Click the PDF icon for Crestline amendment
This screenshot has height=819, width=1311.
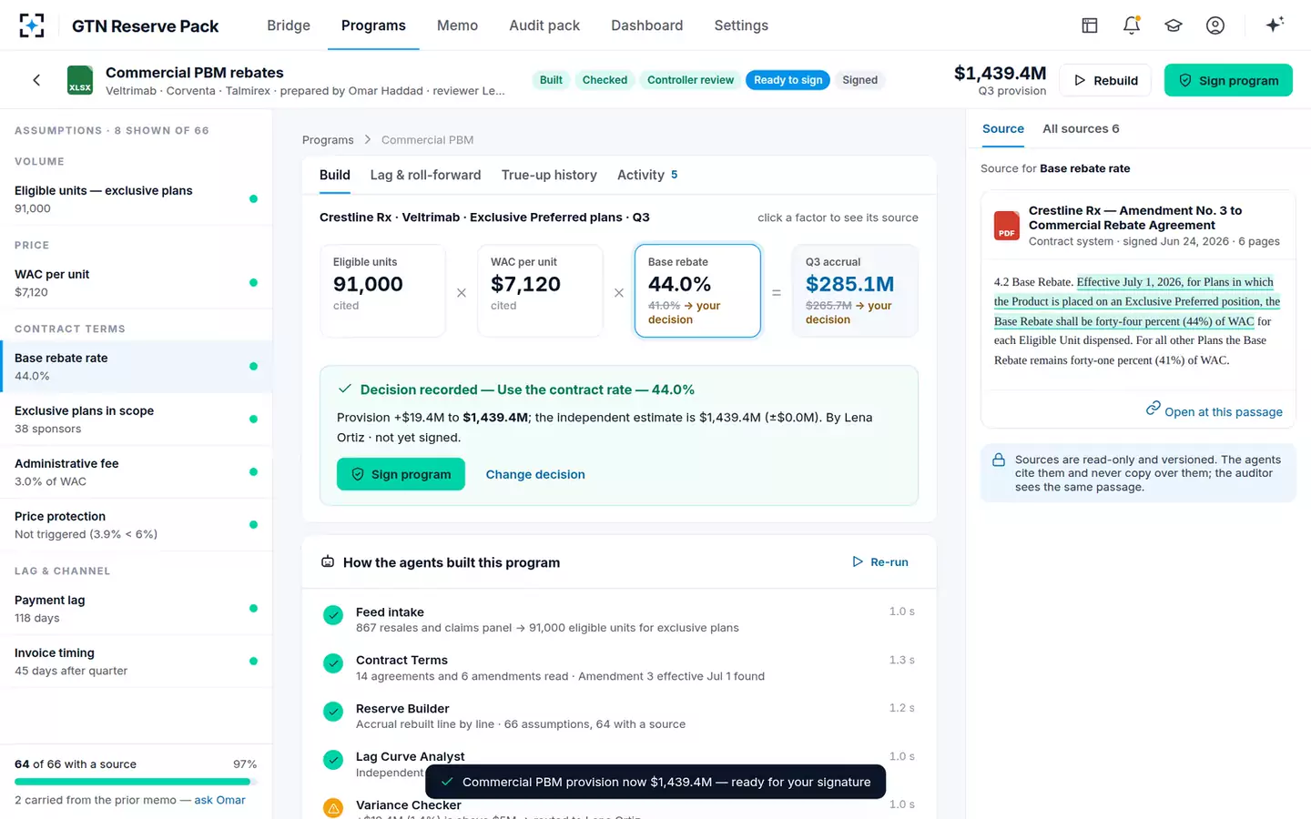1006,226
